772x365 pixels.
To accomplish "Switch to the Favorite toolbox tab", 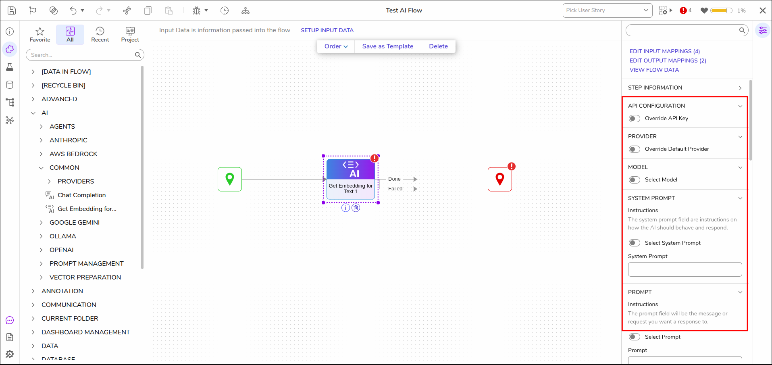I will [x=40, y=34].
